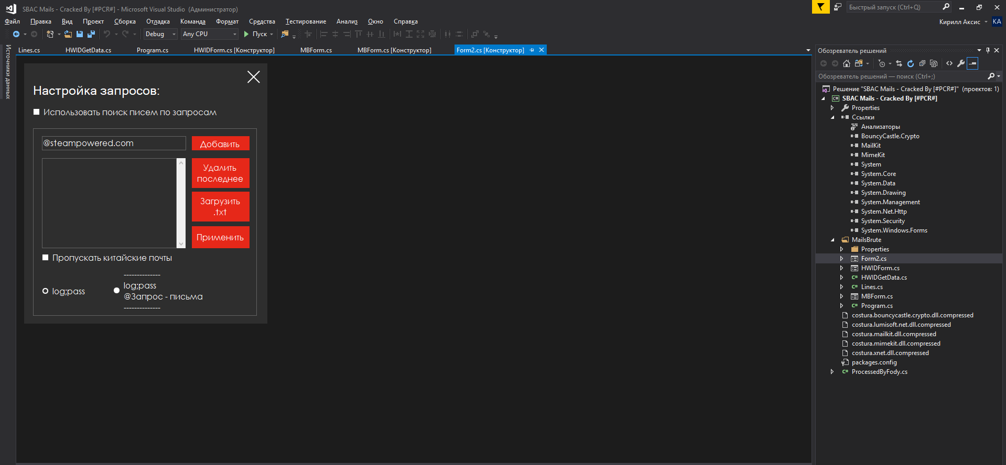The image size is (1006, 465).
Task: Select MailKit reference in Solution Explorer
Action: (870, 146)
